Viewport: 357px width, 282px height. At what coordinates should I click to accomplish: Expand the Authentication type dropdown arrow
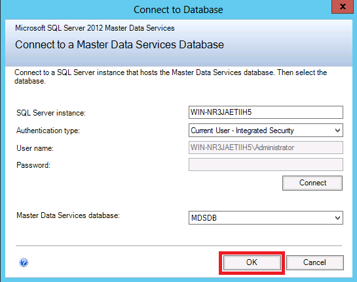(x=337, y=131)
